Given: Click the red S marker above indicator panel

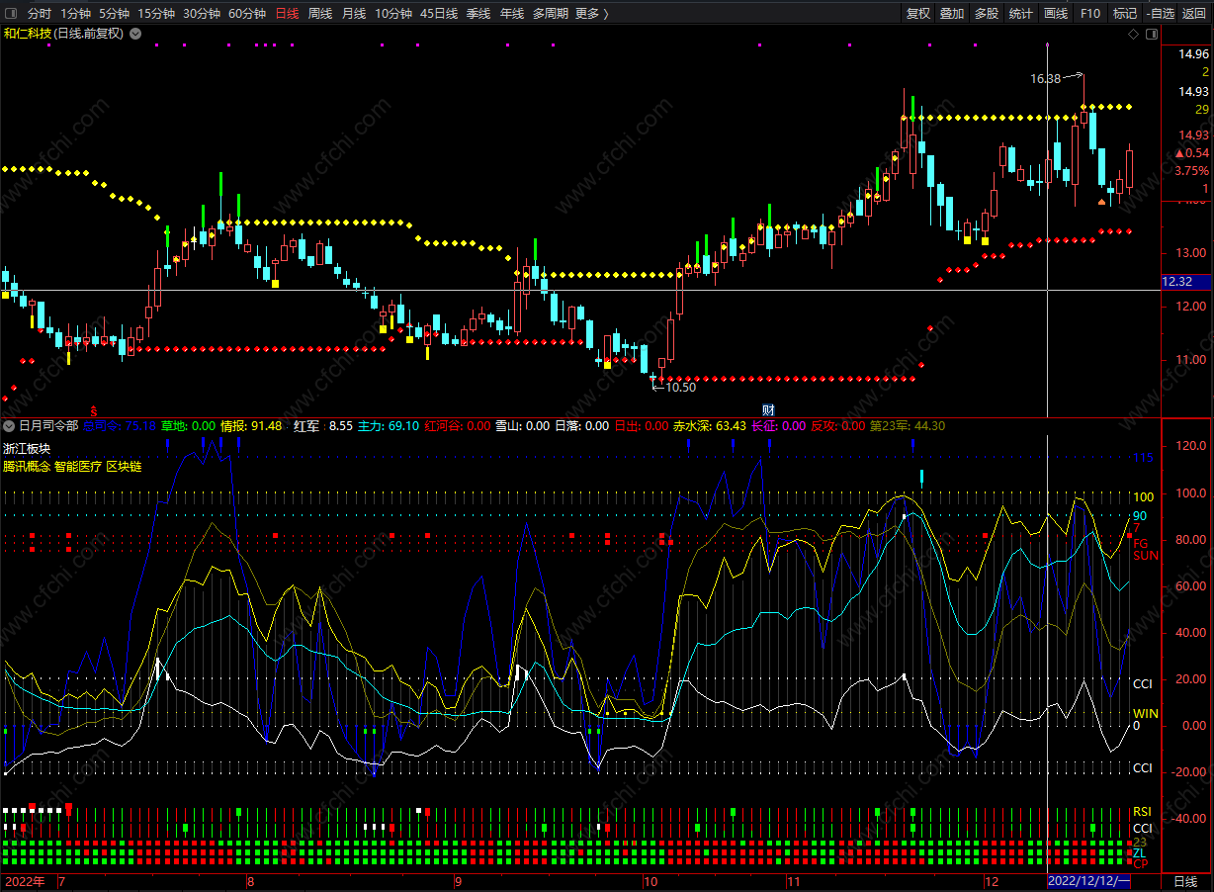Looking at the screenshot, I should coord(94,409).
